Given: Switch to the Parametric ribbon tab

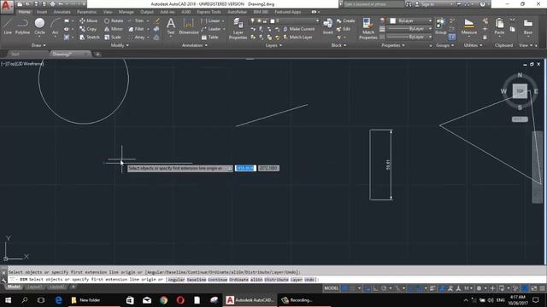Looking at the screenshot, I should point(86,12).
